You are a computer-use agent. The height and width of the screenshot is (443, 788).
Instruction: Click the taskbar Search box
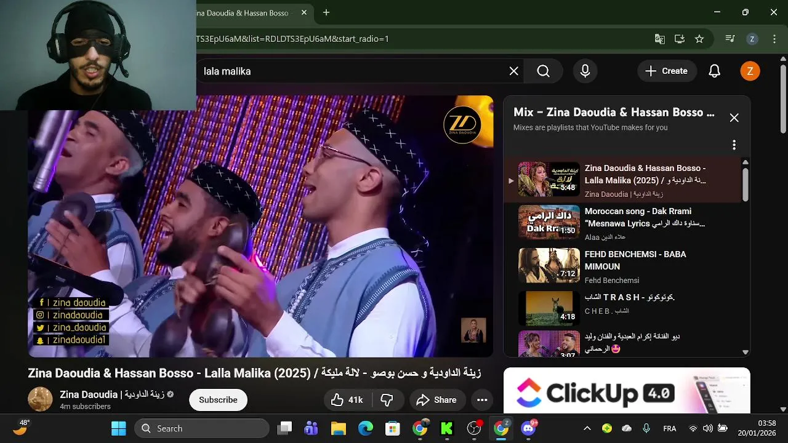(202, 428)
